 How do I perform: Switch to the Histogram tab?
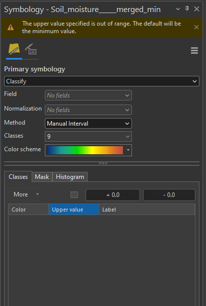click(x=70, y=177)
